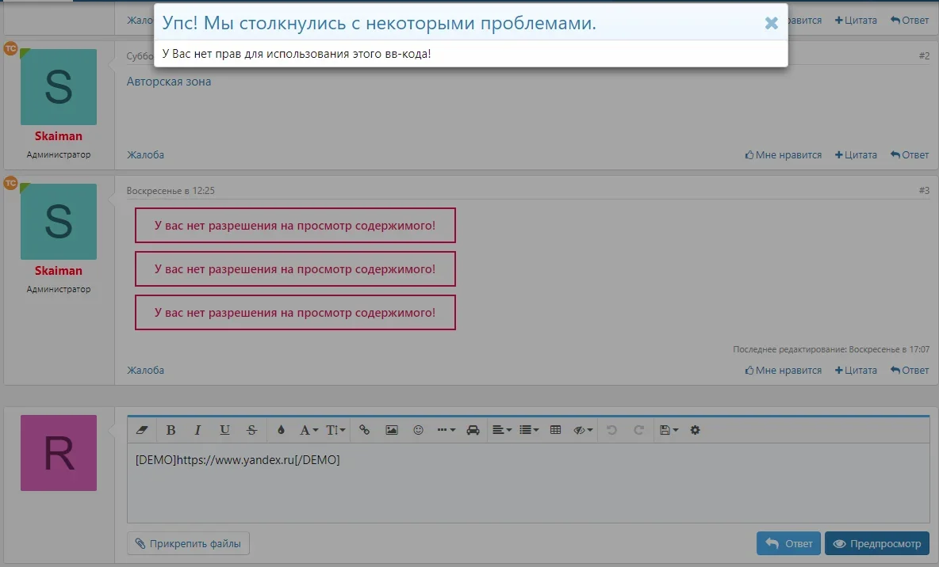939x567 pixels.
Task: Click the insert link icon
Action: [x=365, y=430]
